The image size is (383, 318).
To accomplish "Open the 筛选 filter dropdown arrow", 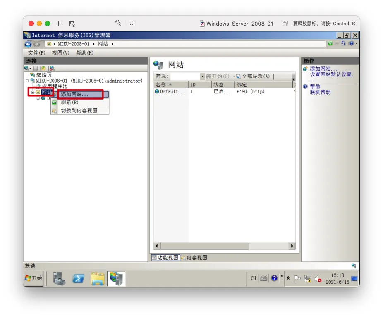I will click(x=203, y=76).
